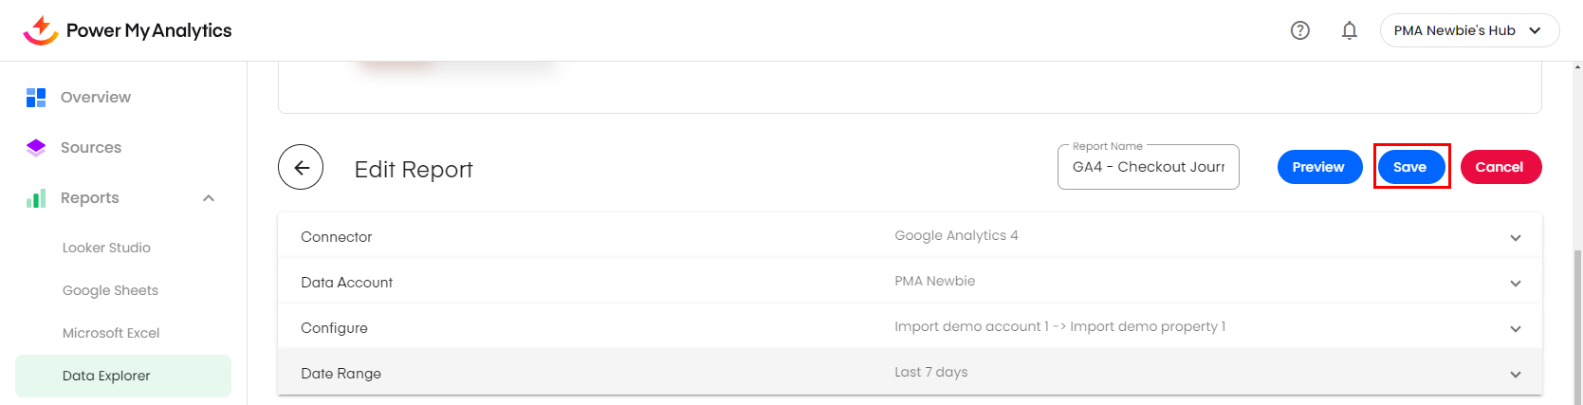
Task: Open the PMA Newbie's Hub dropdown
Action: coord(1469,30)
